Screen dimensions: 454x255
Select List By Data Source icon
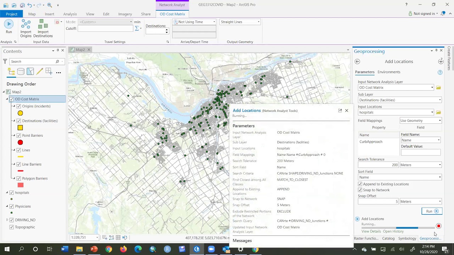click(x=21, y=72)
